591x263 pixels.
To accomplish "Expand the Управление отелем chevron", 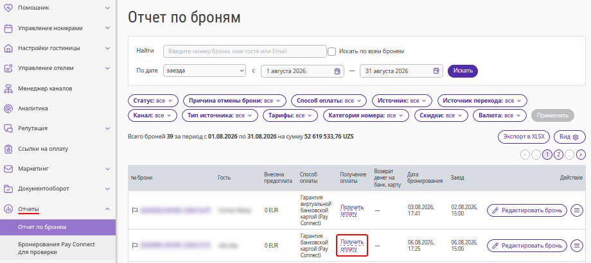I will click(x=107, y=68).
